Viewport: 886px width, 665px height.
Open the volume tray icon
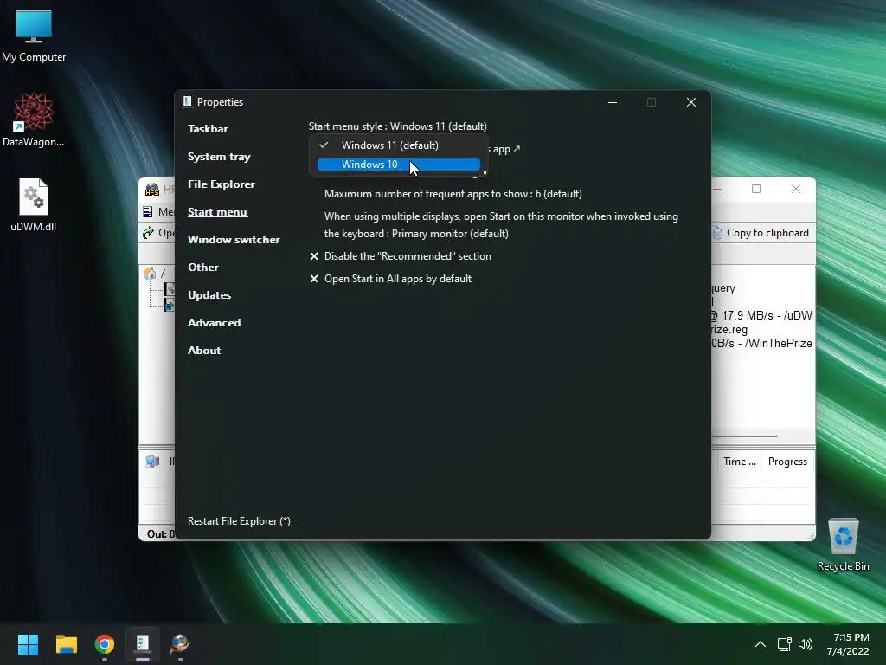click(x=806, y=644)
